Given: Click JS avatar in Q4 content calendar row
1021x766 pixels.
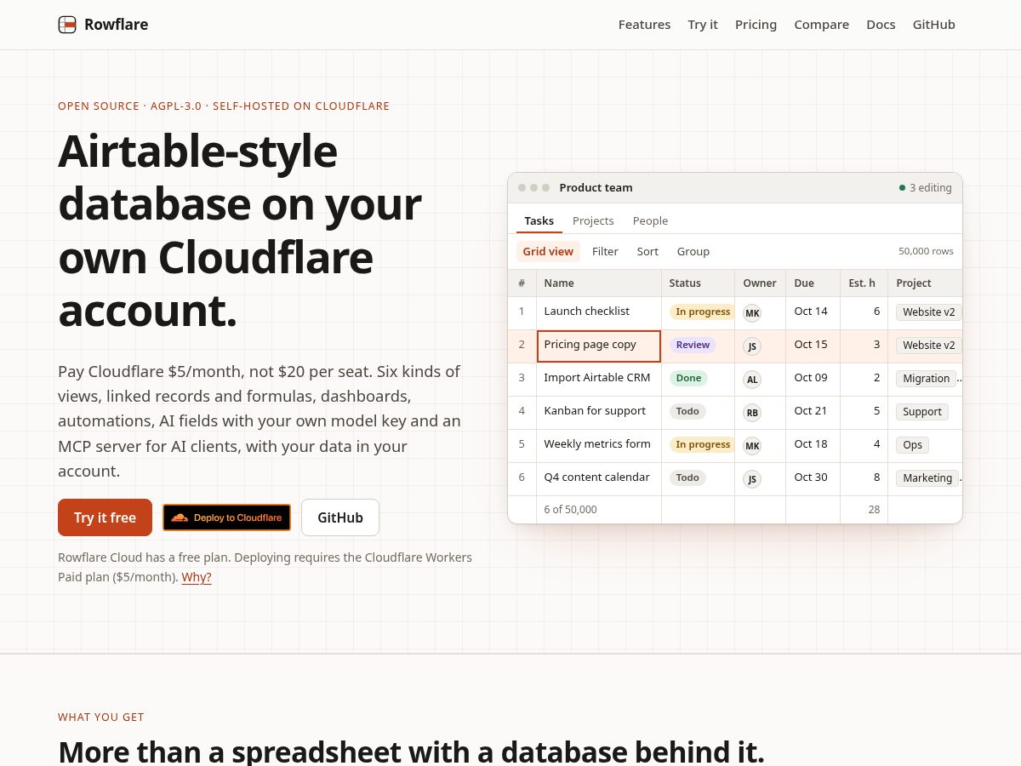Looking at the screenshot, I should pos(752,479).
